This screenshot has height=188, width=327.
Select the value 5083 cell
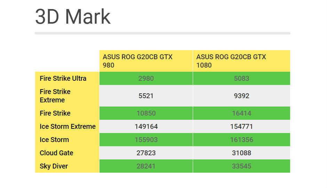(x=241, y=78)
